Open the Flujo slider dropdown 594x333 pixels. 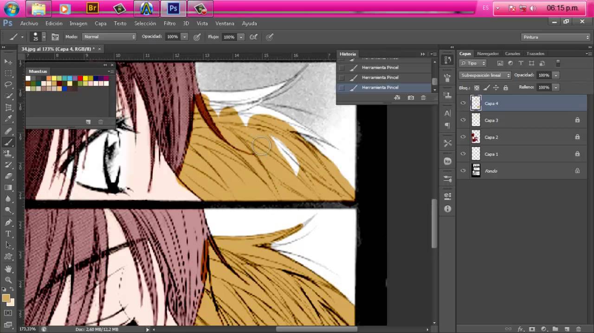click(x=241, y=37)
